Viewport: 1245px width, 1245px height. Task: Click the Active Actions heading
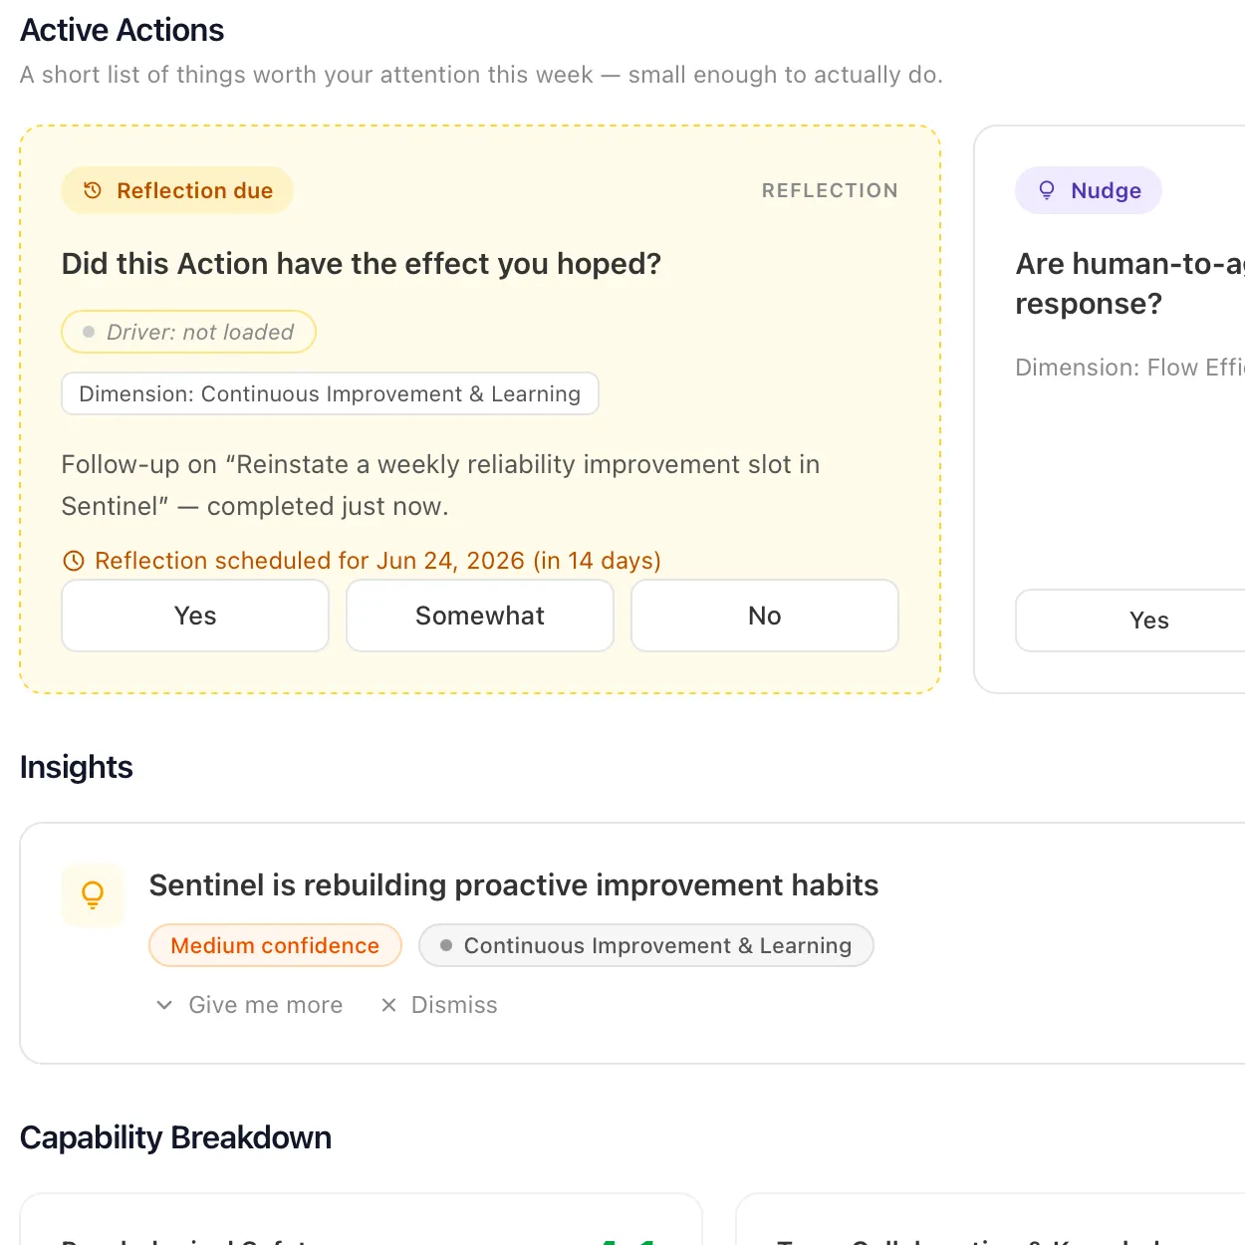point(123,30)
